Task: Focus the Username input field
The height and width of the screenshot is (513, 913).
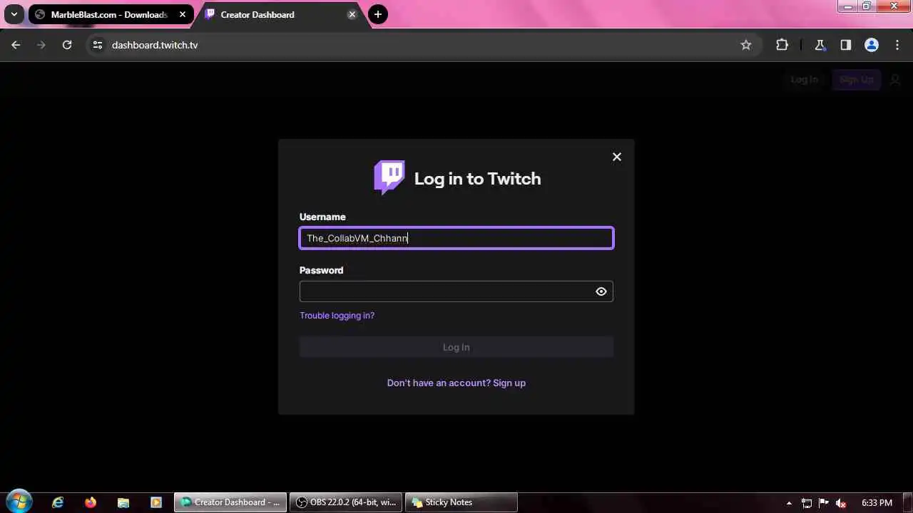Action: coord(456,238)
